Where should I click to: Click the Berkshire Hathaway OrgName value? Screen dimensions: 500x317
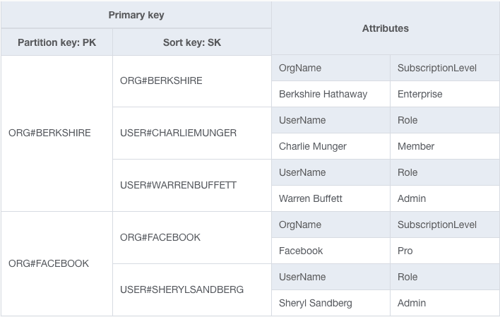[323, 94]
